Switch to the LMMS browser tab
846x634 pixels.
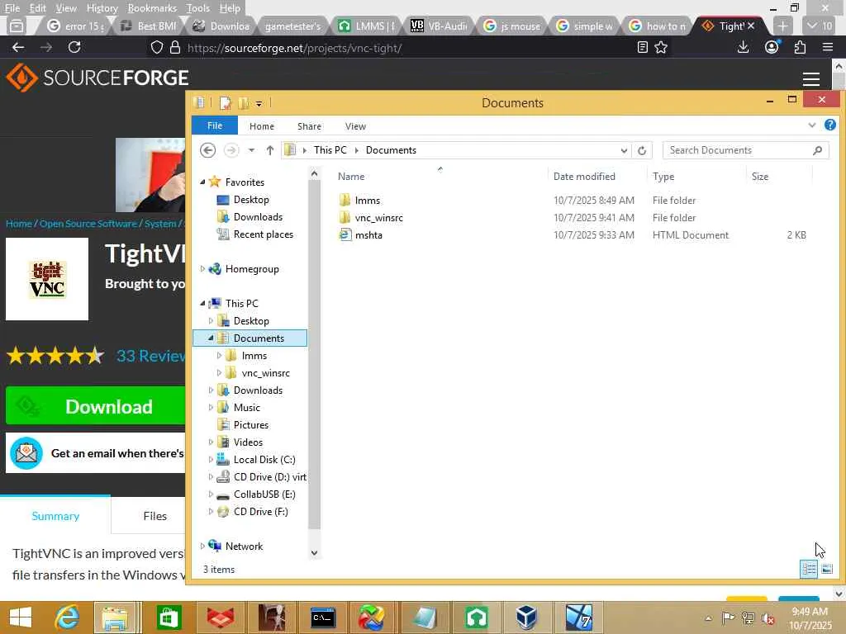[x=368, y=26]
